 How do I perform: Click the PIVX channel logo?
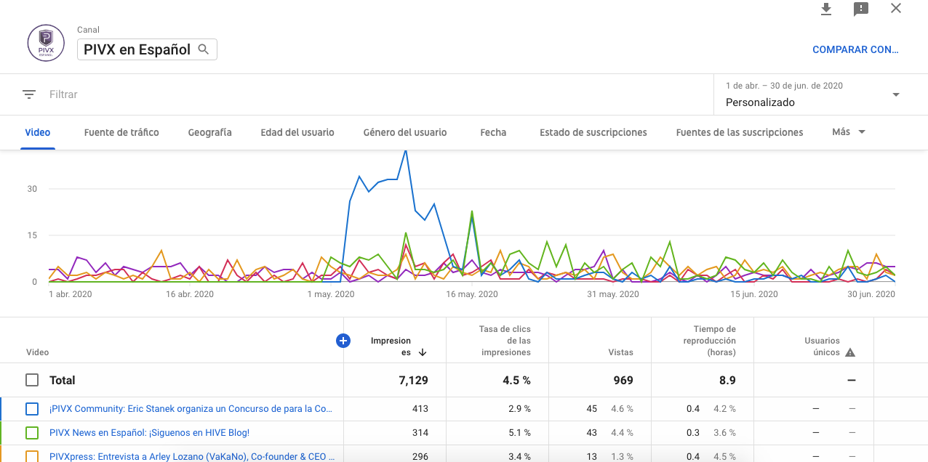(x=46, y=43)
